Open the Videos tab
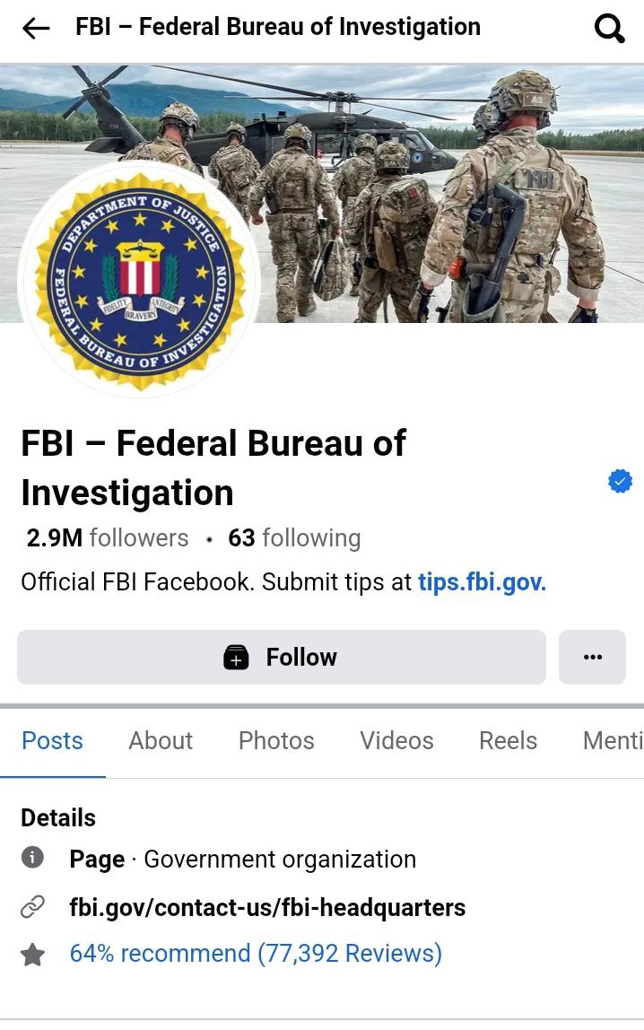 coord(396,741)
